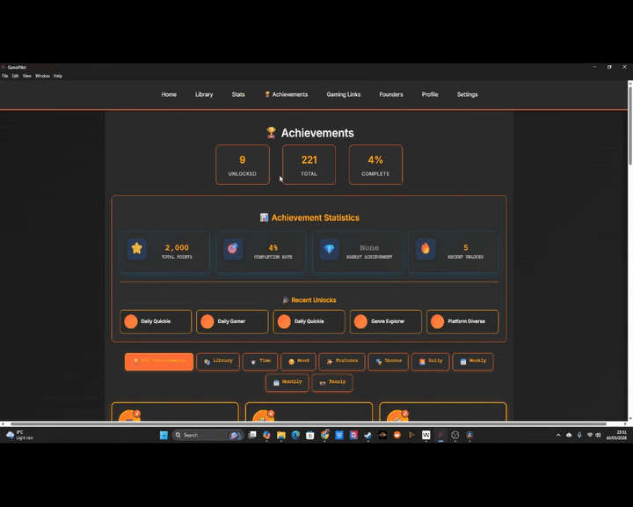Choose the Yearly achievements filter
The image size is (633, 507).
332,382
